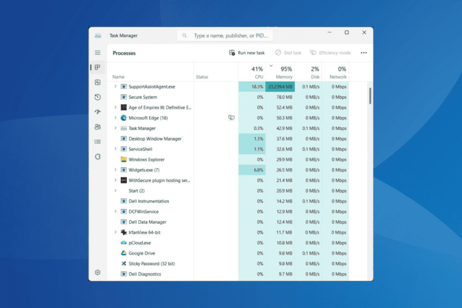Expand the Task Manager process group
Image resolution: width=462 pixels, height=308 pixels.
tap(115, 128)
